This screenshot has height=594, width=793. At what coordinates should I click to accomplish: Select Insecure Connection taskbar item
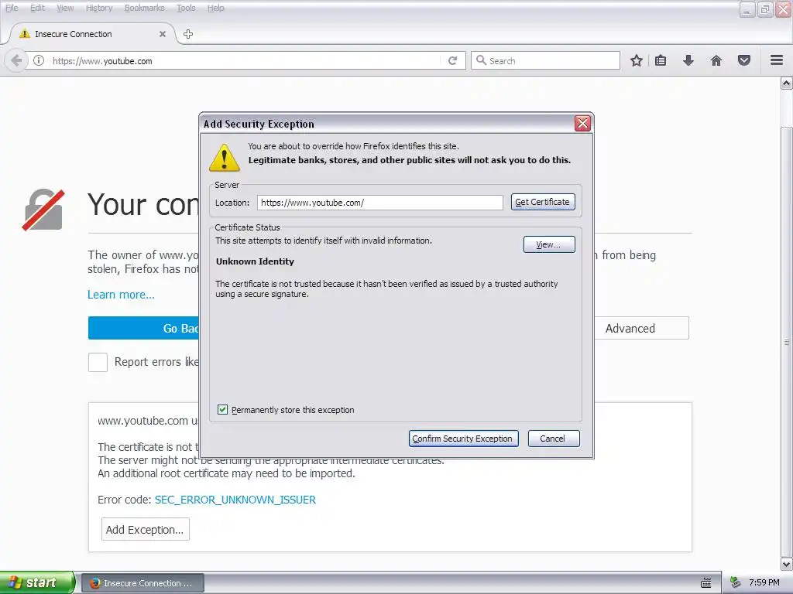click(142, 583)
